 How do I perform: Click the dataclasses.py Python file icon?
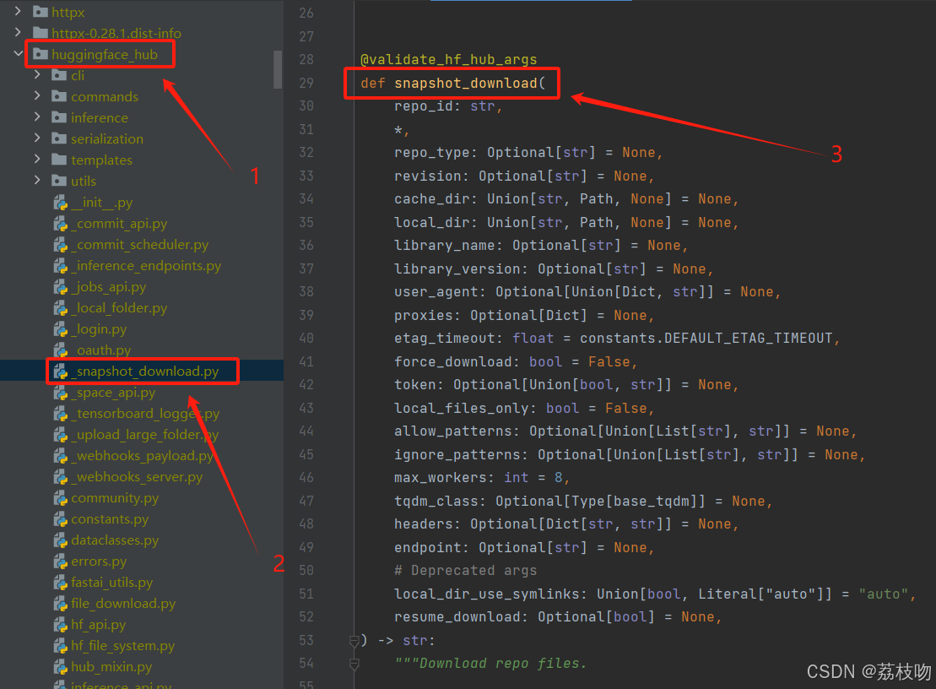coord(60,540)
